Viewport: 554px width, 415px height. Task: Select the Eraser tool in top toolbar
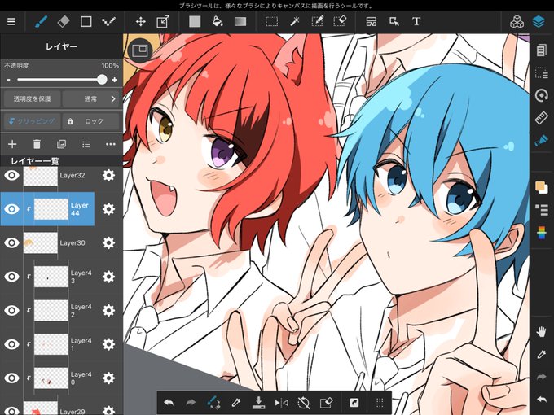[x=64, y=22]
